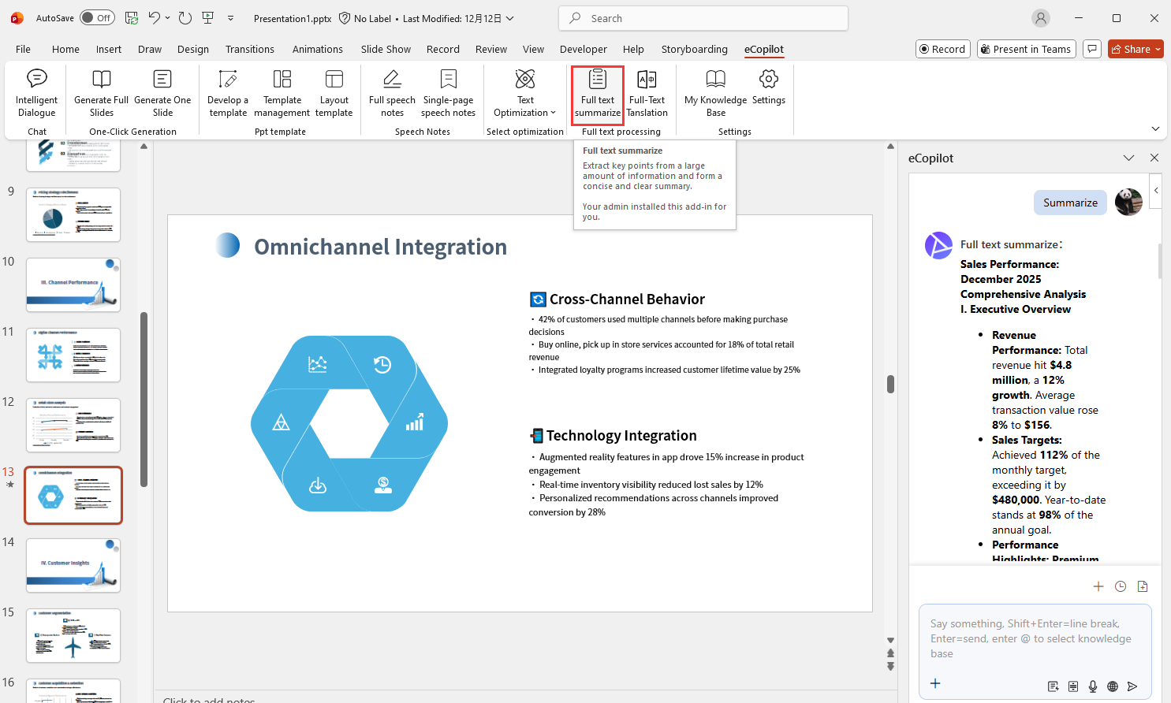Open eCopilot pane options chevron
Image resolution: width=1171 pixels, height=703 pixels.
pyautogui.click(x=1128, y=158)
